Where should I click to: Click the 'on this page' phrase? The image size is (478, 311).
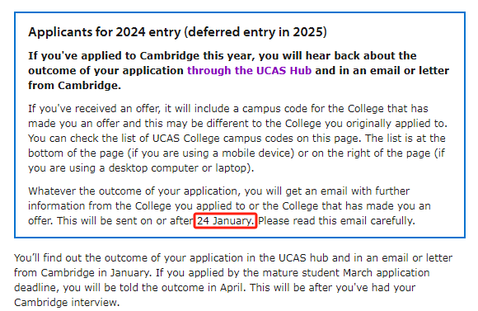pos(329,139)
